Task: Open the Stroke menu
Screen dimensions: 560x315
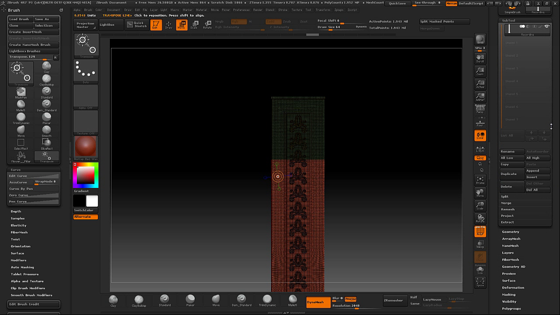Action: pos(283,10)
